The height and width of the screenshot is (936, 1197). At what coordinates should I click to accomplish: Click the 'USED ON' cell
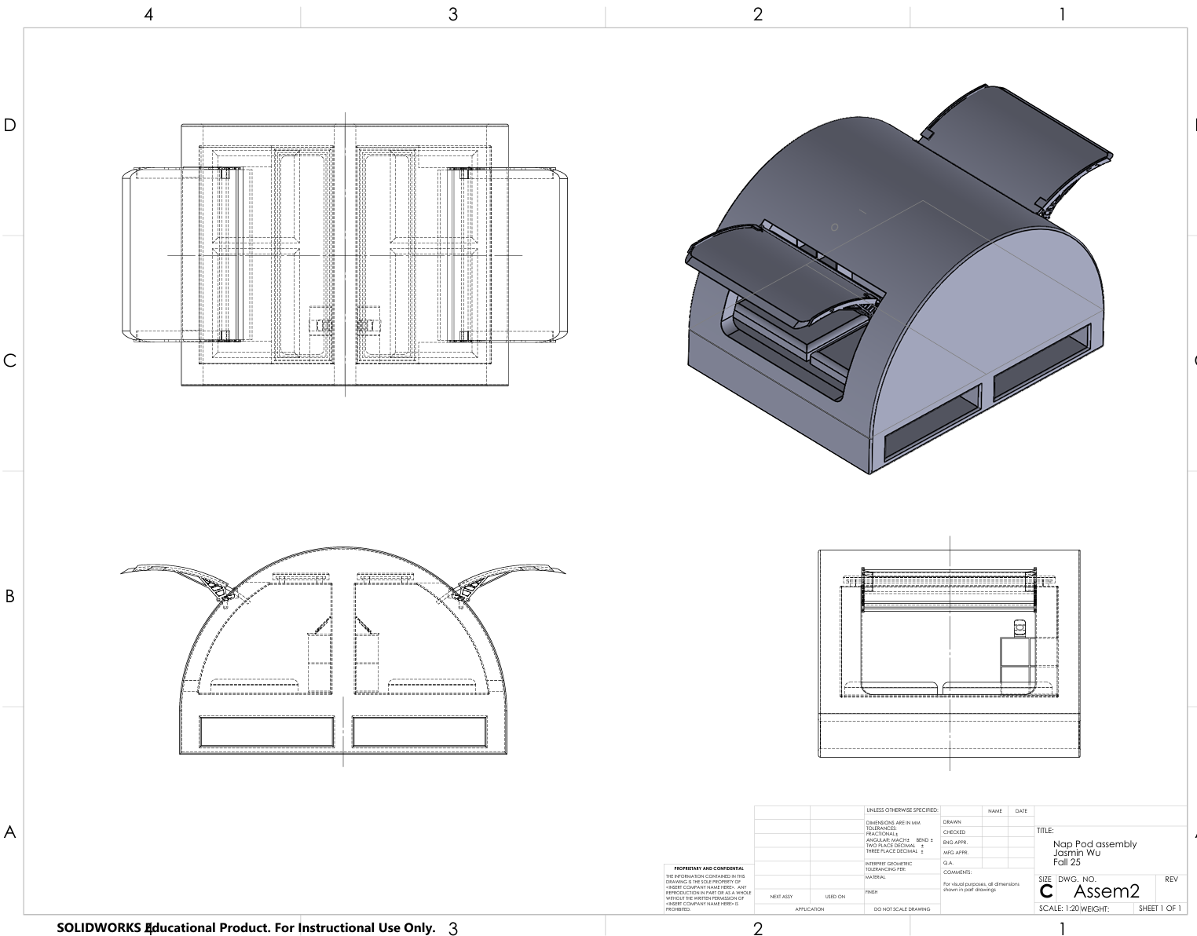[835, 897]
